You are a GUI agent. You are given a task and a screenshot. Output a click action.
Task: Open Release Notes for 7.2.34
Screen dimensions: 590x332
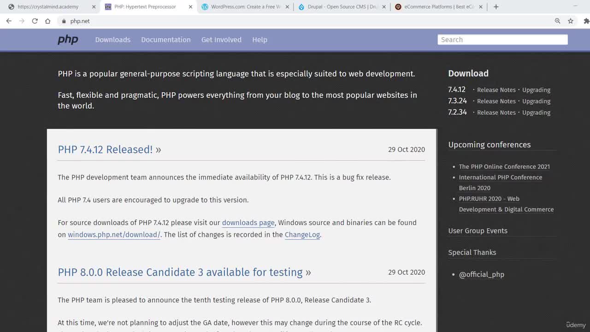(496, 113)
